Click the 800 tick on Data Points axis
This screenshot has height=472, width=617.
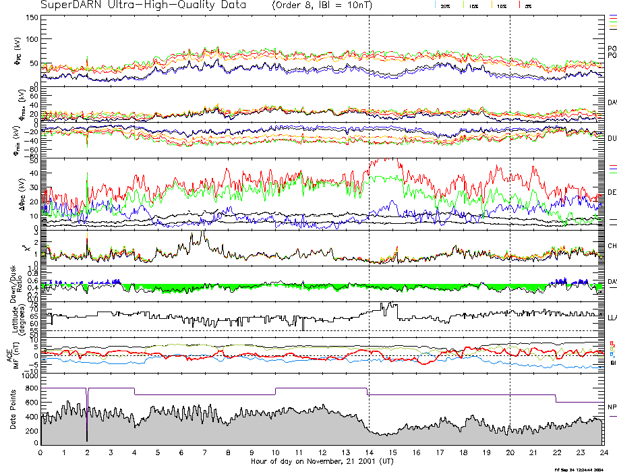tap(31, 388)
